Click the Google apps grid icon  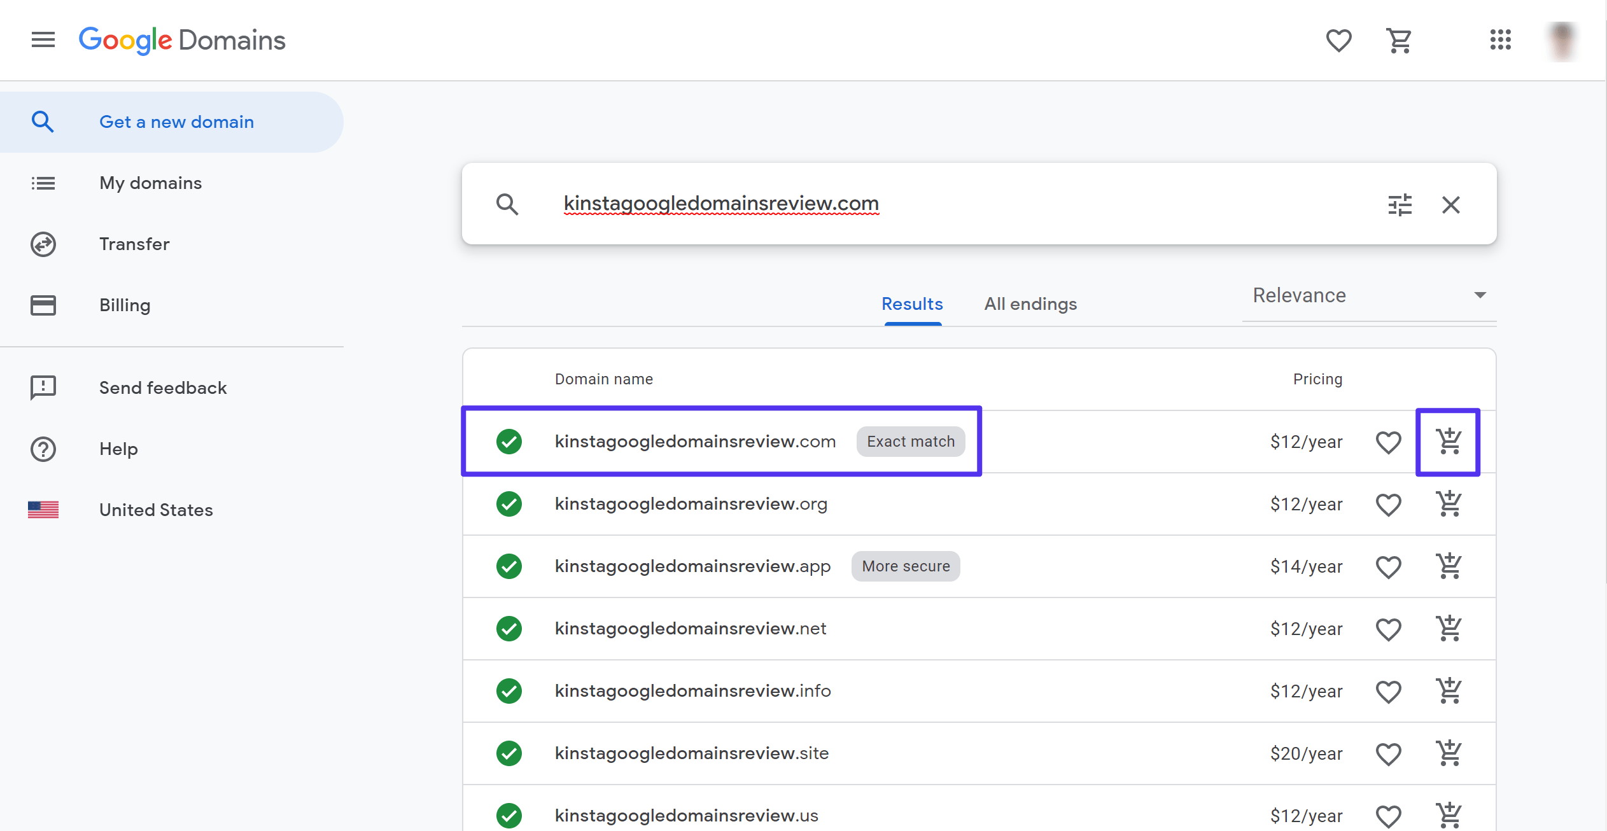coord(1500,39)
